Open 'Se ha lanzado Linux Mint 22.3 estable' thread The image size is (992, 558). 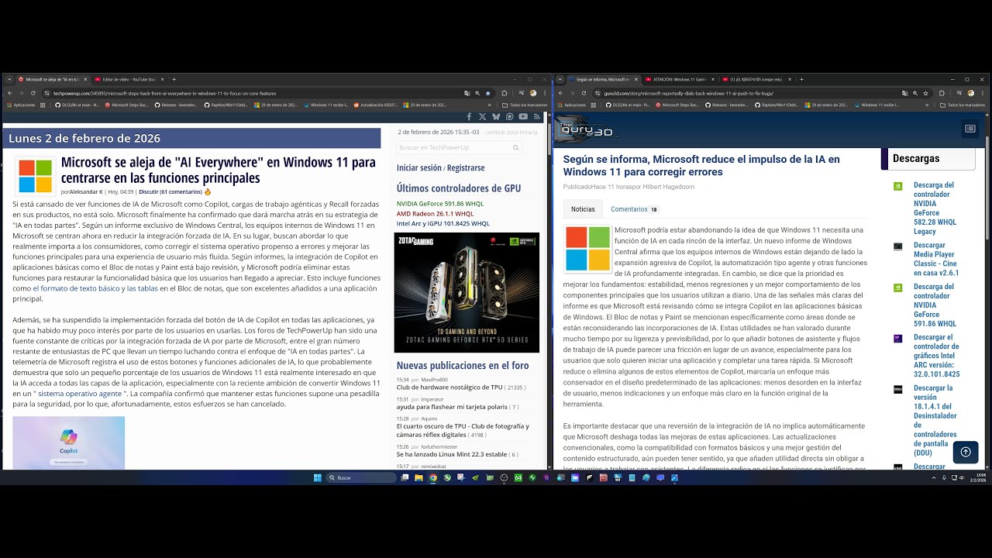[452, 454]
